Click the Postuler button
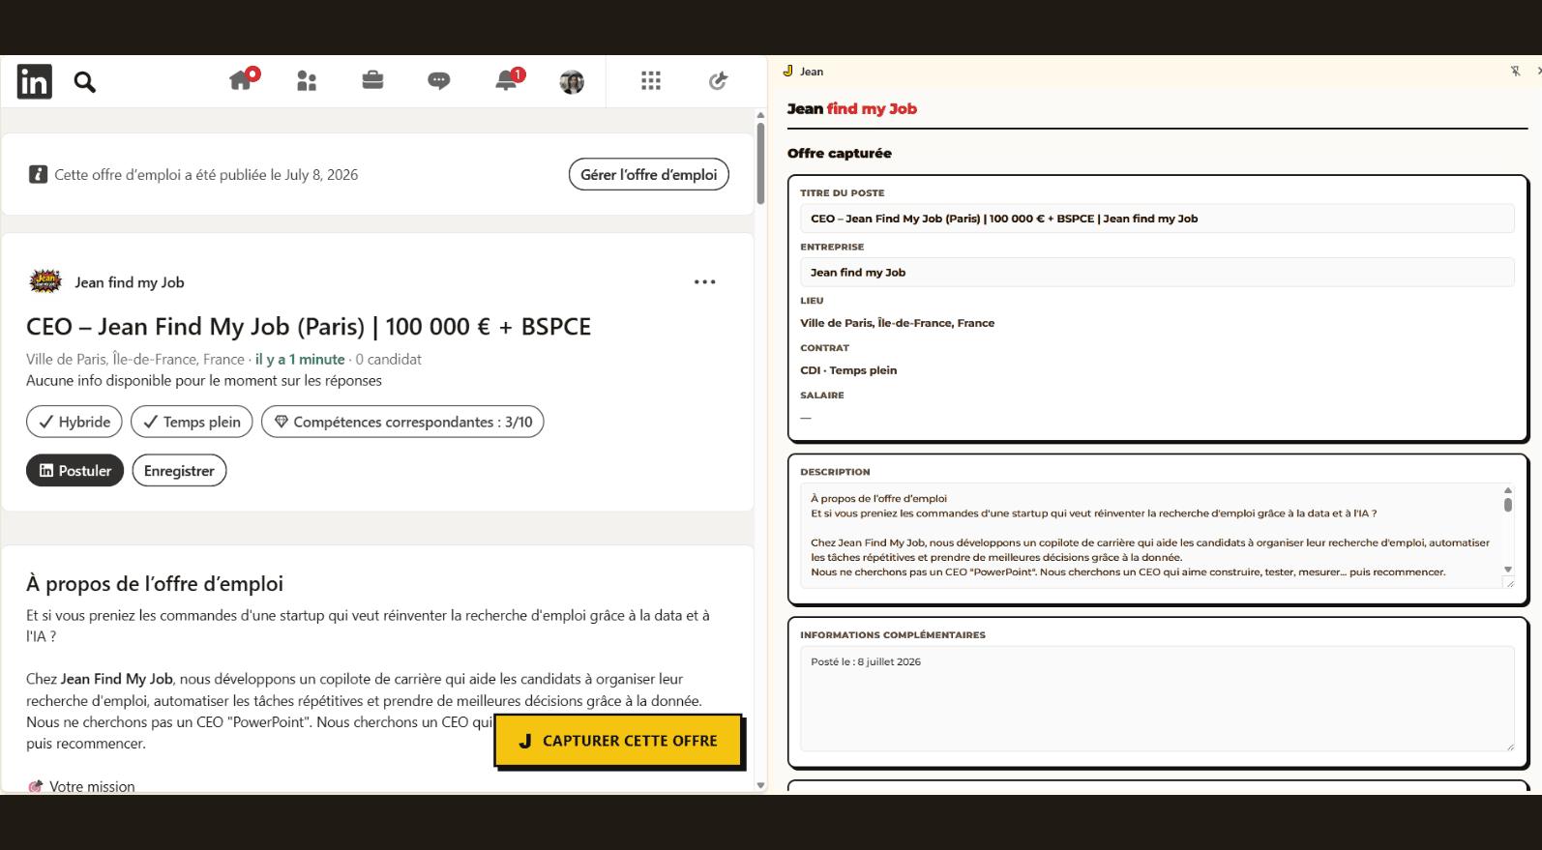Screen dimensions: 1542x850 (x=74, y=470)
